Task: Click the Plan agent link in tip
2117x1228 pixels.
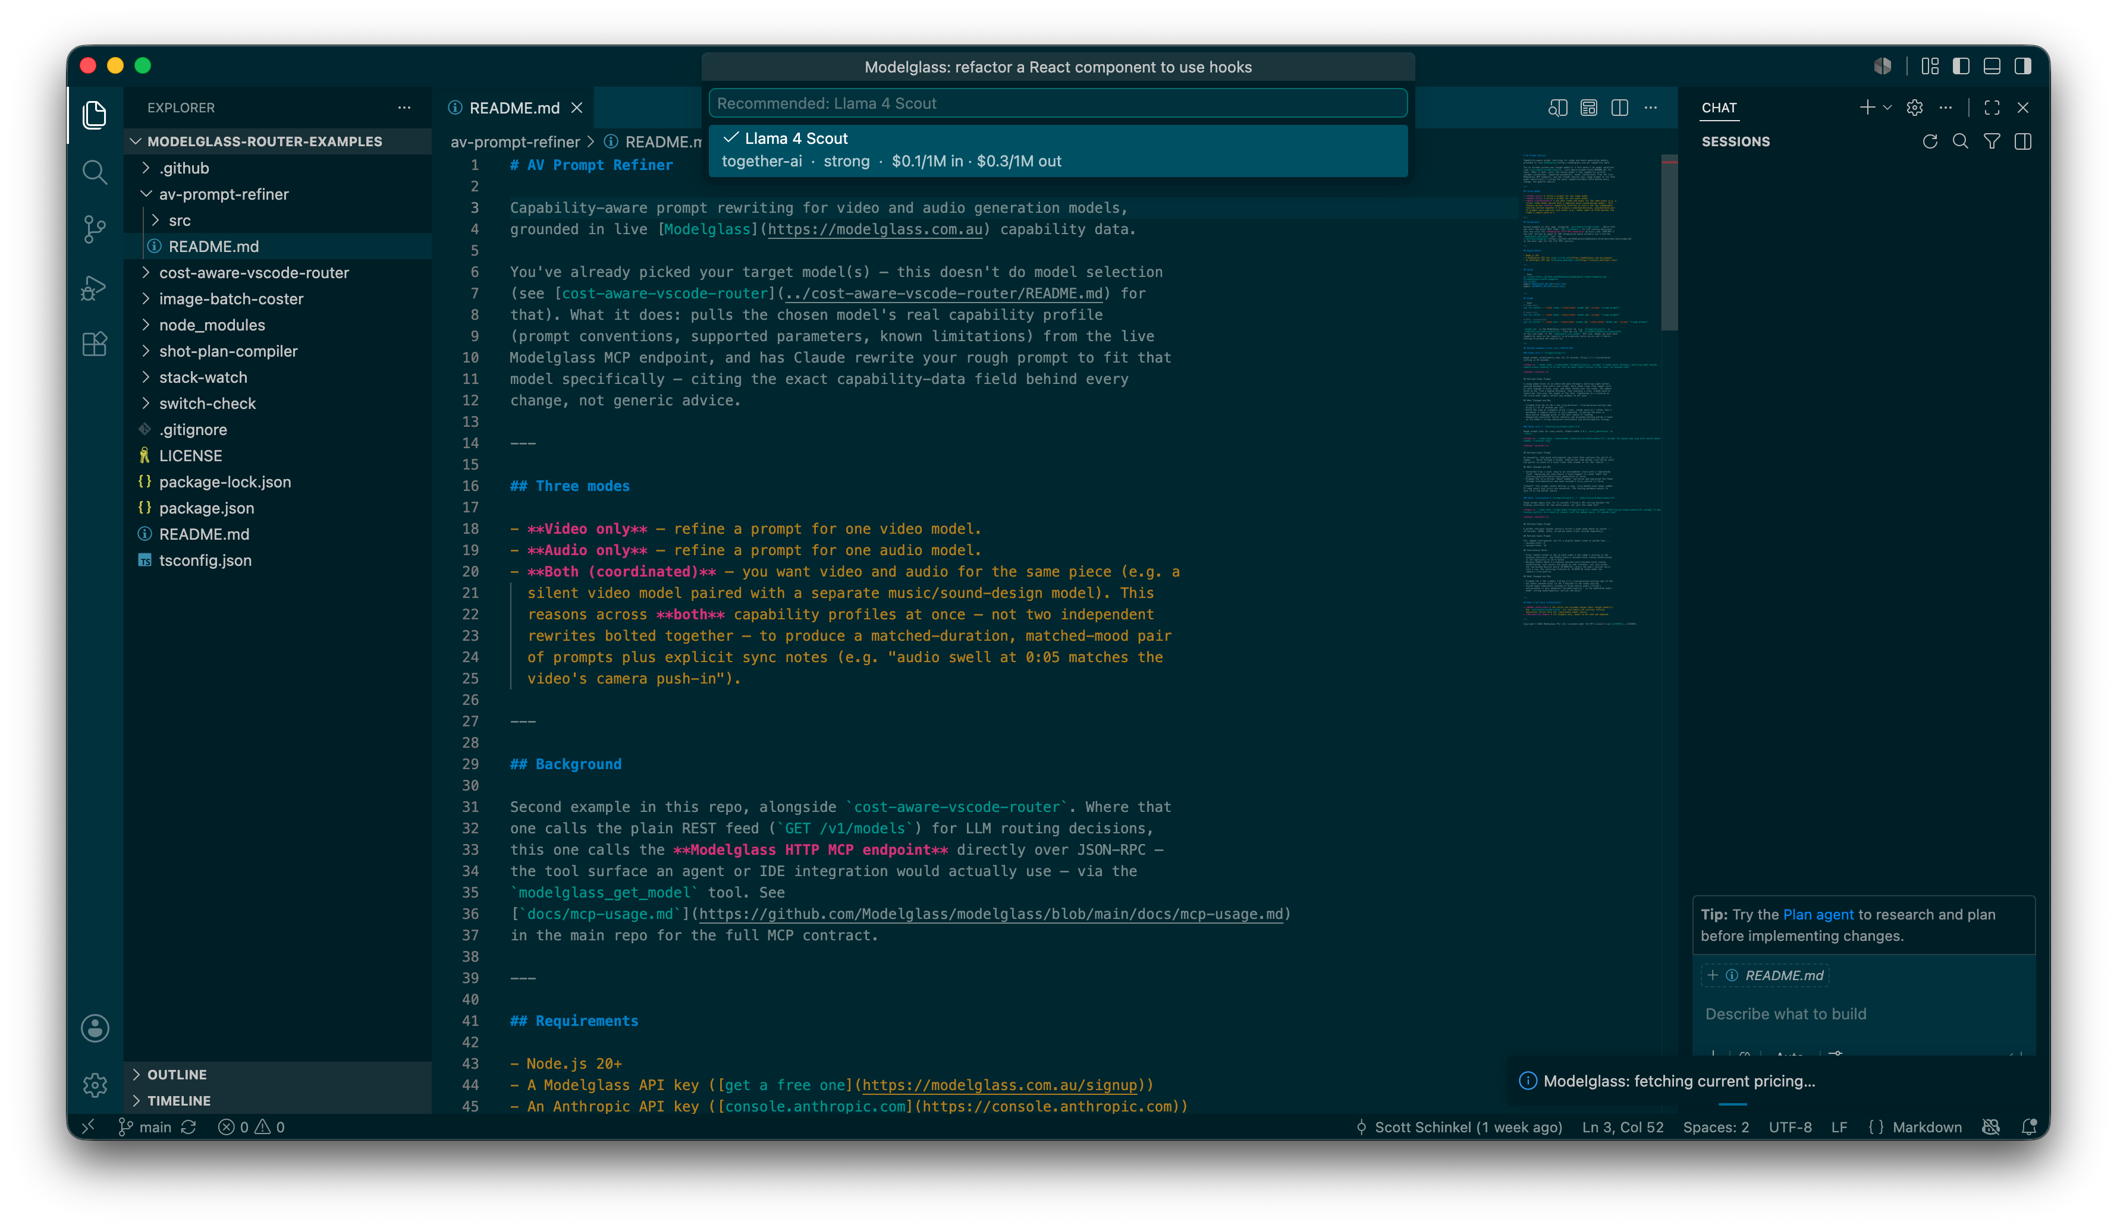Action: click(1817, 914)
